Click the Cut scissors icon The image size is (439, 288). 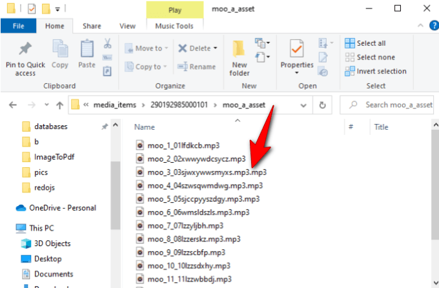[108, 43]
